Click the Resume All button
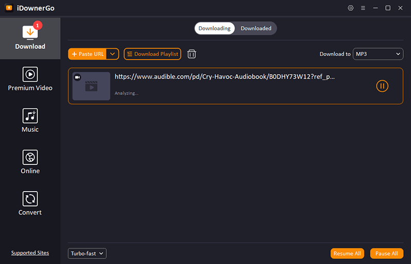This screenshot has height=264, width=411. 347,253
